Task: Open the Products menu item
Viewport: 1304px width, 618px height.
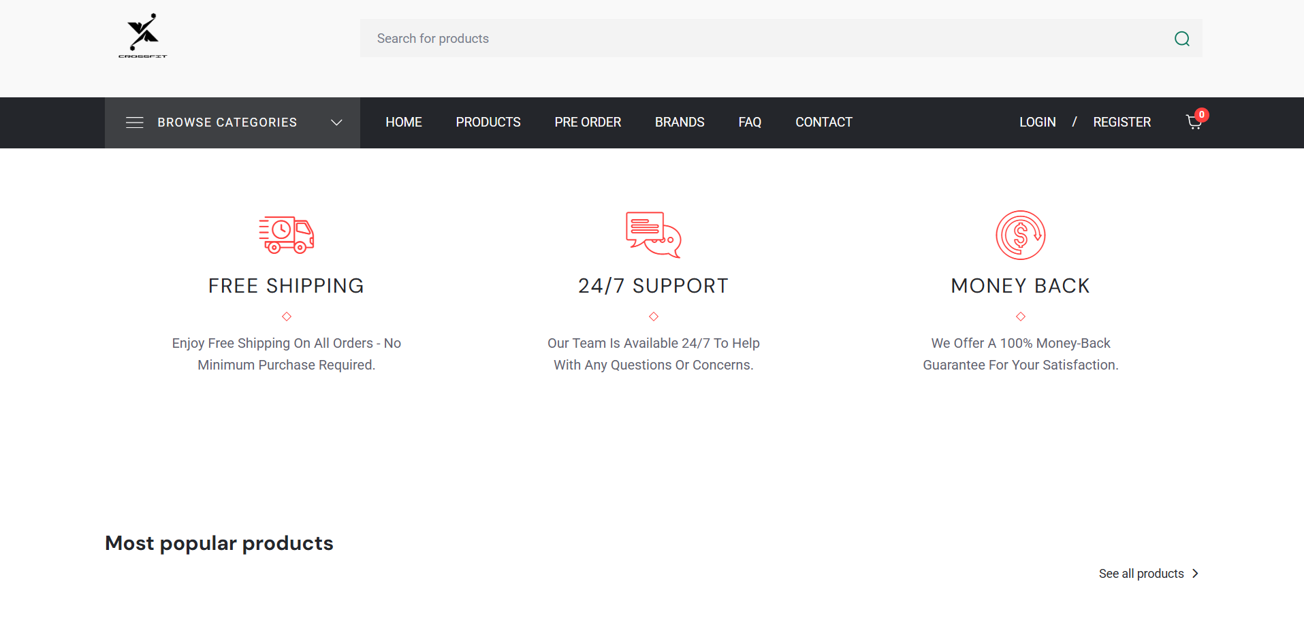Action: click(x=488, y=123)
